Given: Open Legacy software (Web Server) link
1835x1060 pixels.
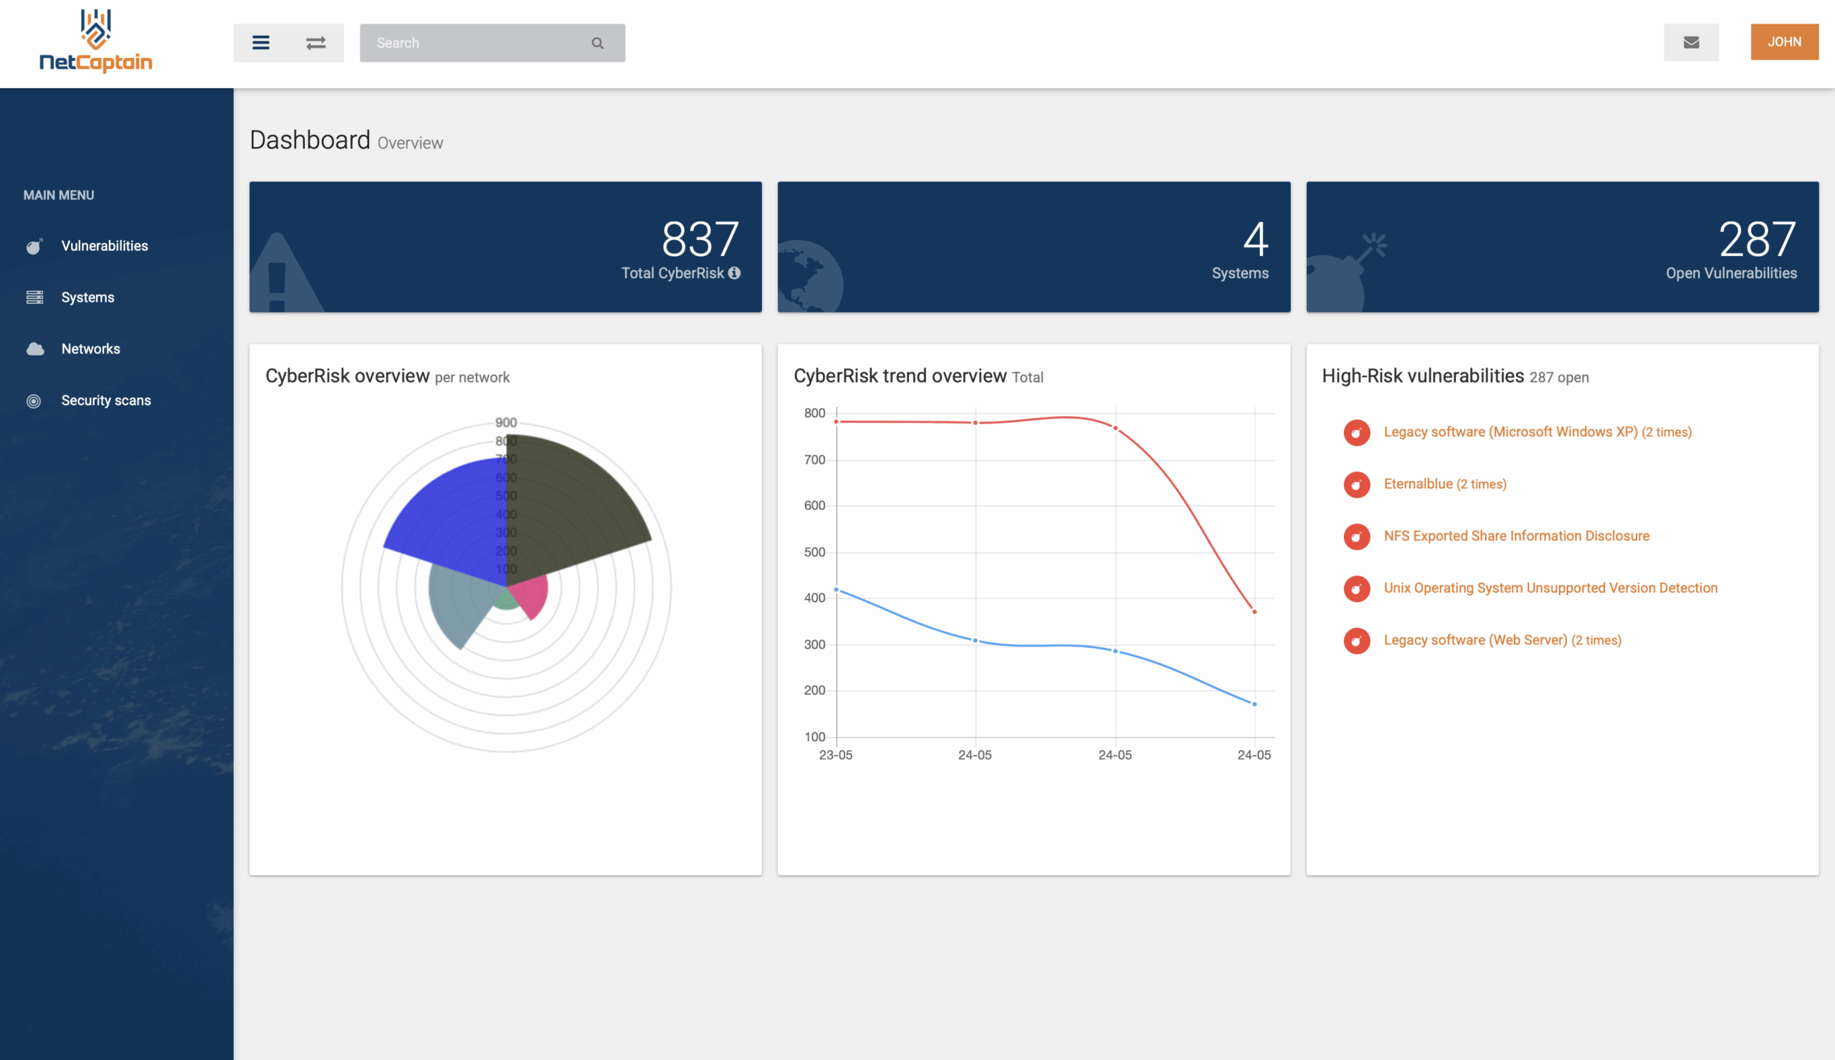Looking at the screenshot, I should point(1502,640).
